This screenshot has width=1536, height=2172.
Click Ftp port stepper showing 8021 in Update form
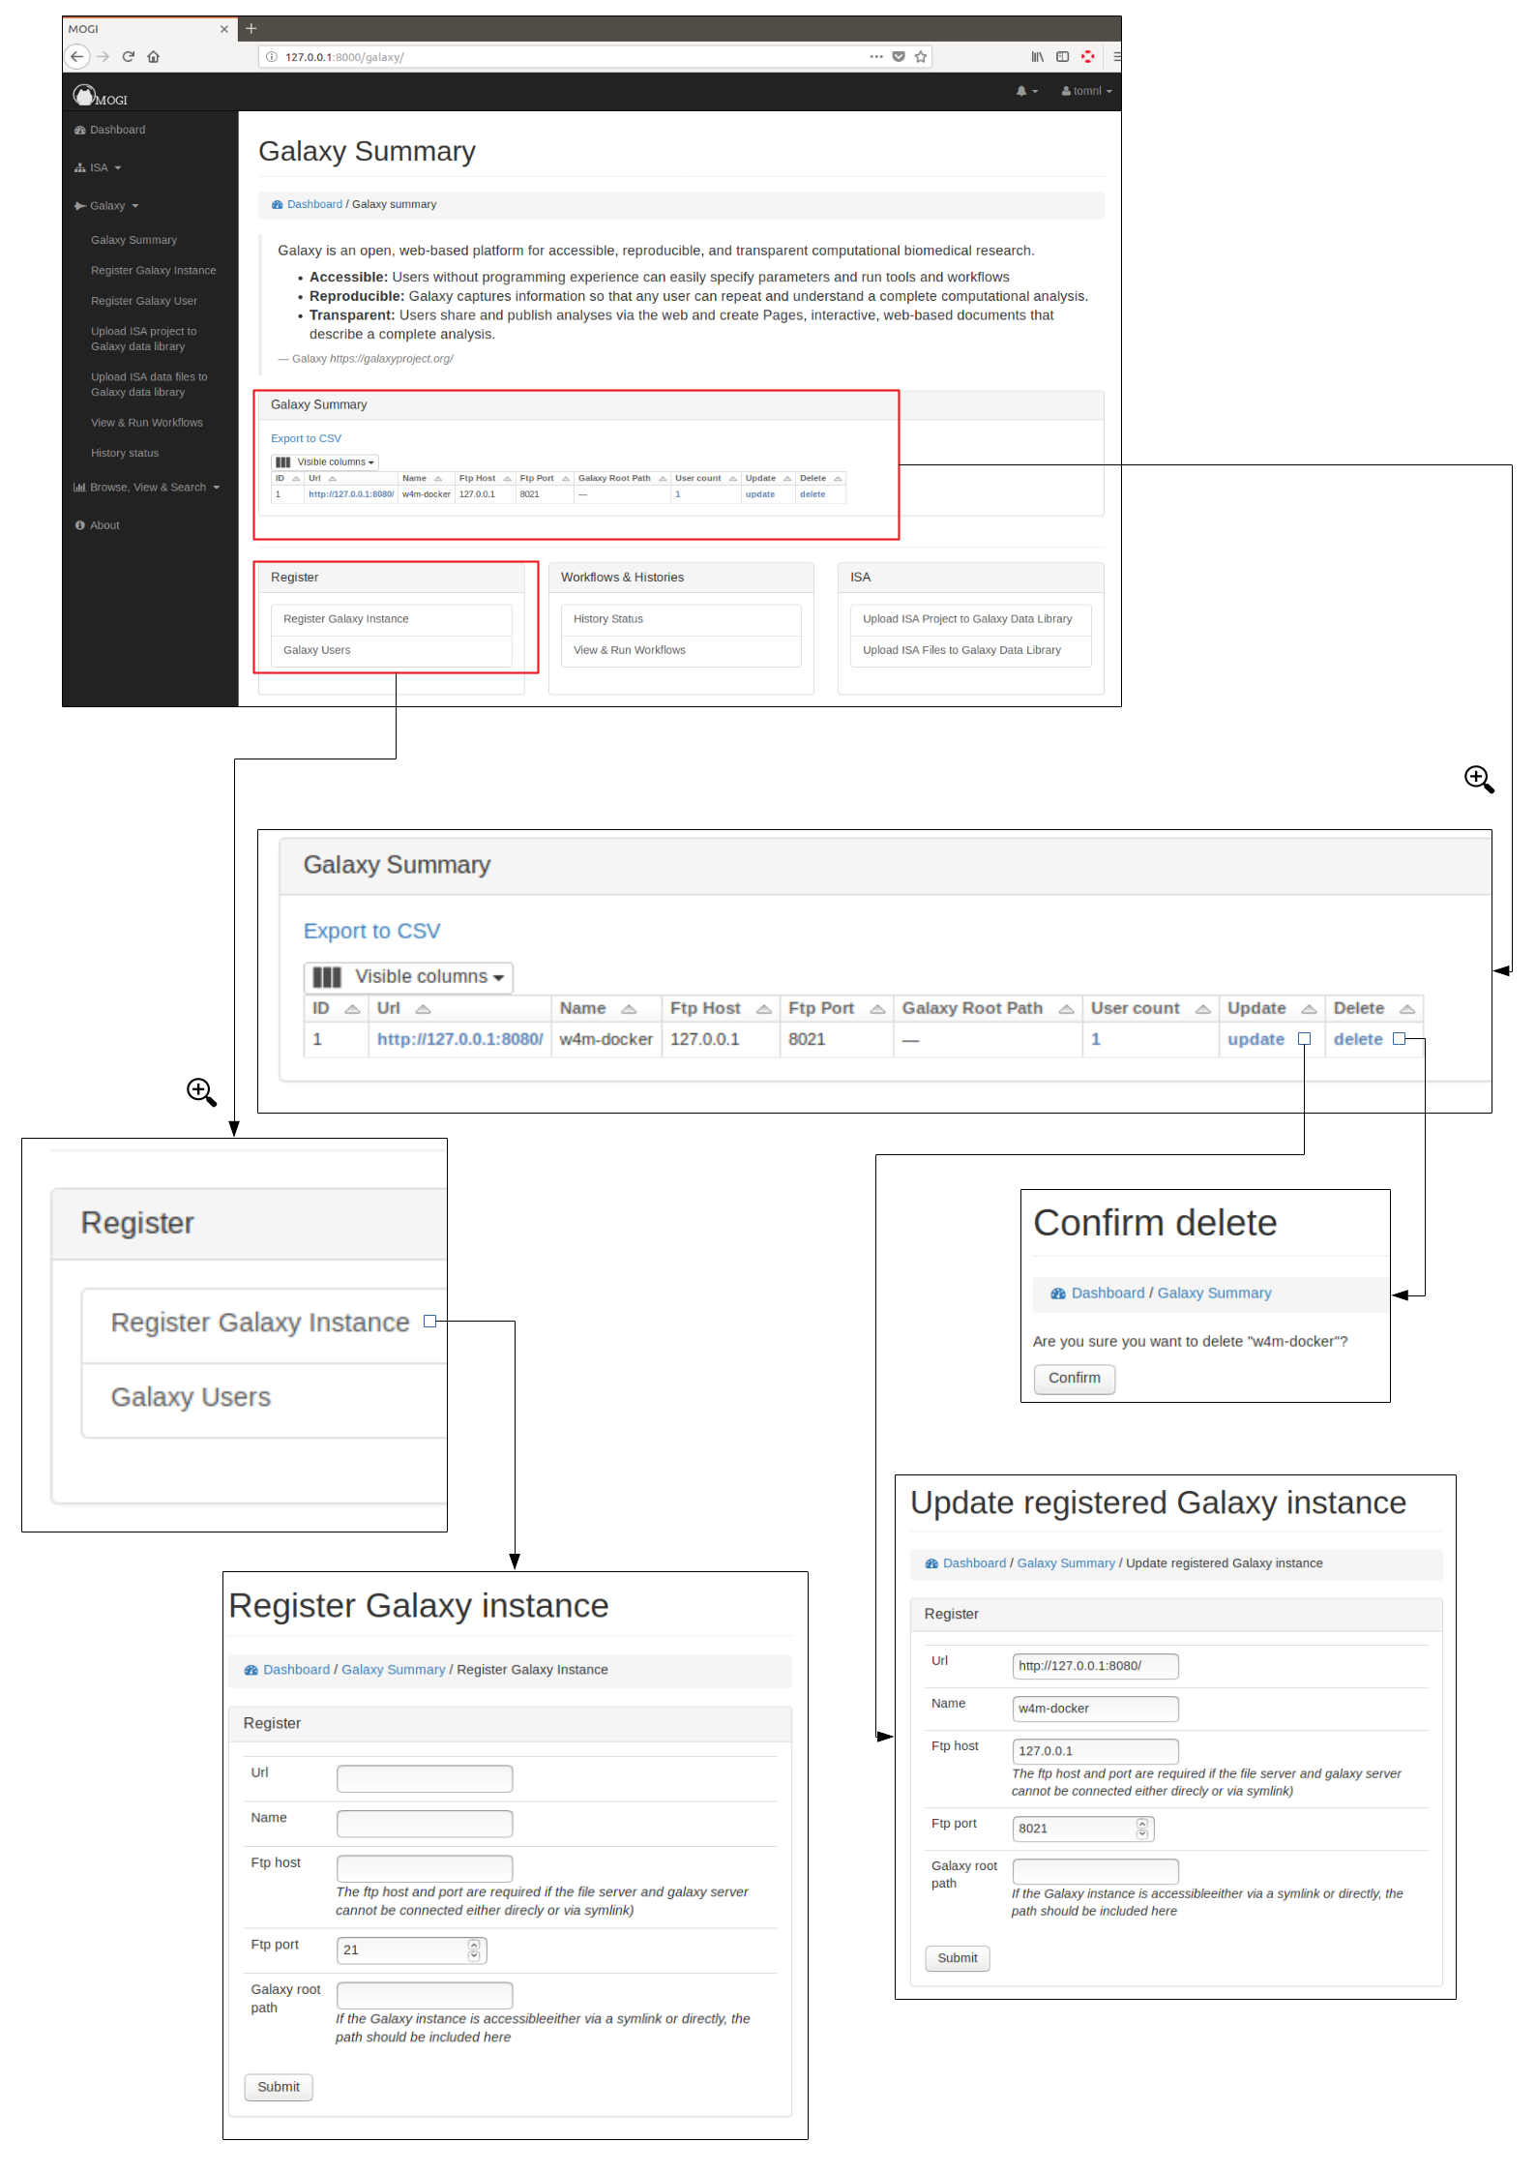(x=1142, y=1829)
